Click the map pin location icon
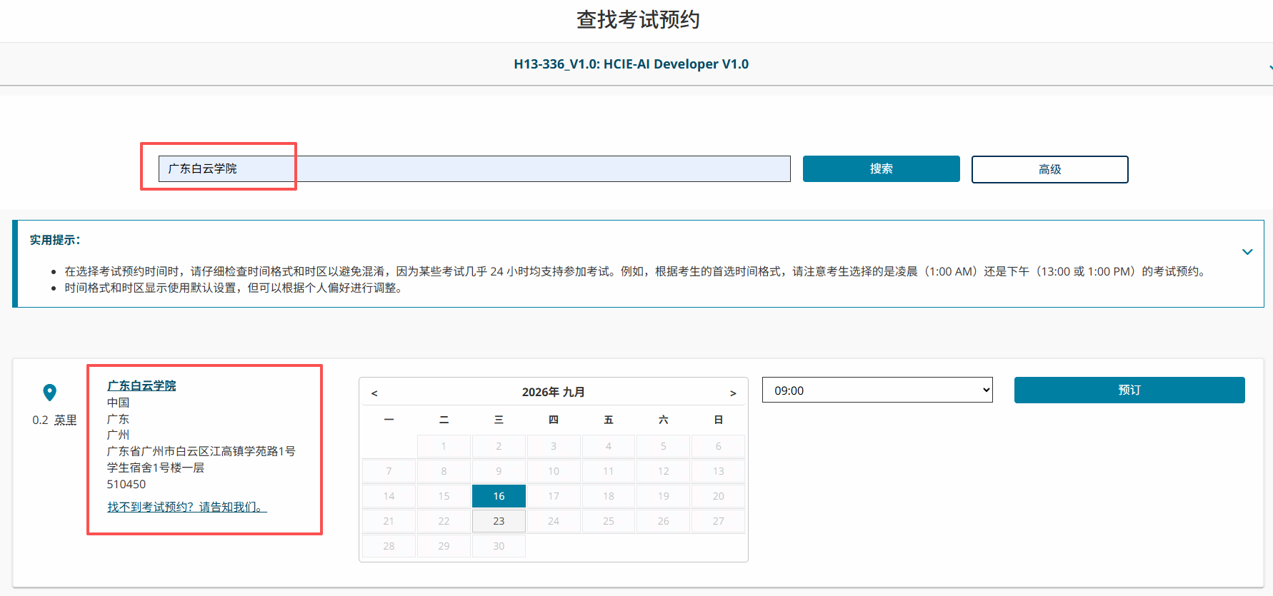 coord(49,393)
